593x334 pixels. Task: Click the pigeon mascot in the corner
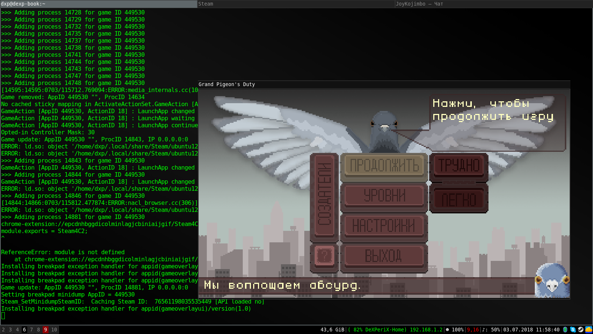tap(552, 281)
